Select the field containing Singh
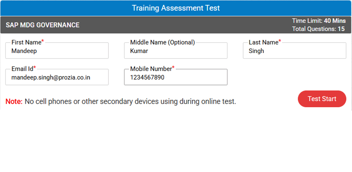The image size is (352, 172). tap(294, 51)
